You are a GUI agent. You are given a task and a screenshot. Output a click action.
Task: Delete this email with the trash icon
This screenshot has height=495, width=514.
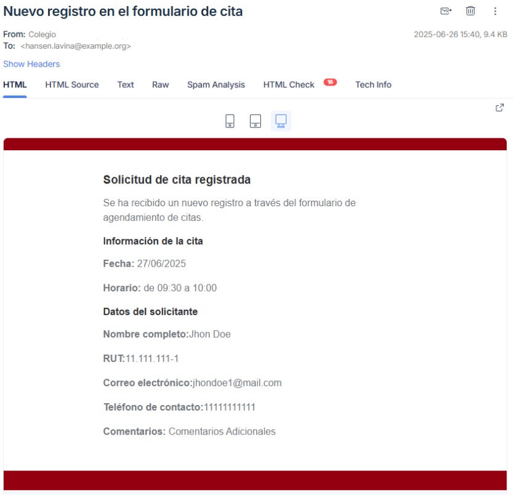[x=470, y=11]
